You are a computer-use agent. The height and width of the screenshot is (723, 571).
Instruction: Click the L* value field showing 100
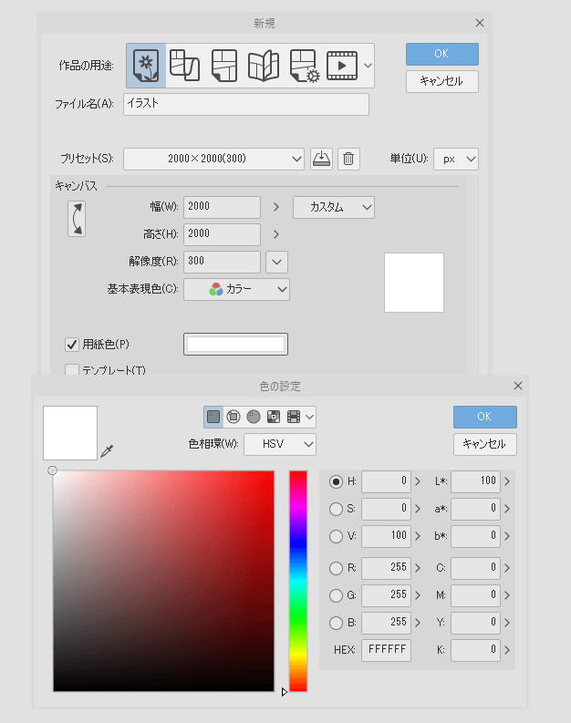coord(475,481)
